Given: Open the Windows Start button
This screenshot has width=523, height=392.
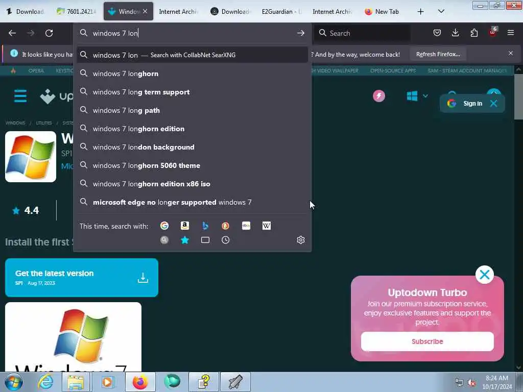Looking at the screenshot, I should click(14, 382).
